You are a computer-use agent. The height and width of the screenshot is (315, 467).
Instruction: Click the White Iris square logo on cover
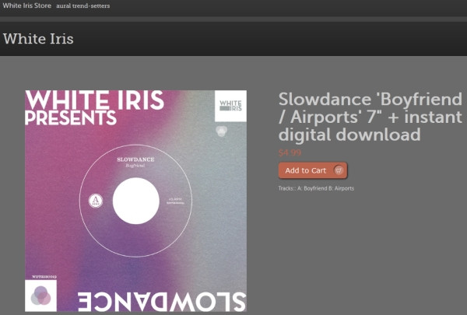click(x=230, y=106)
